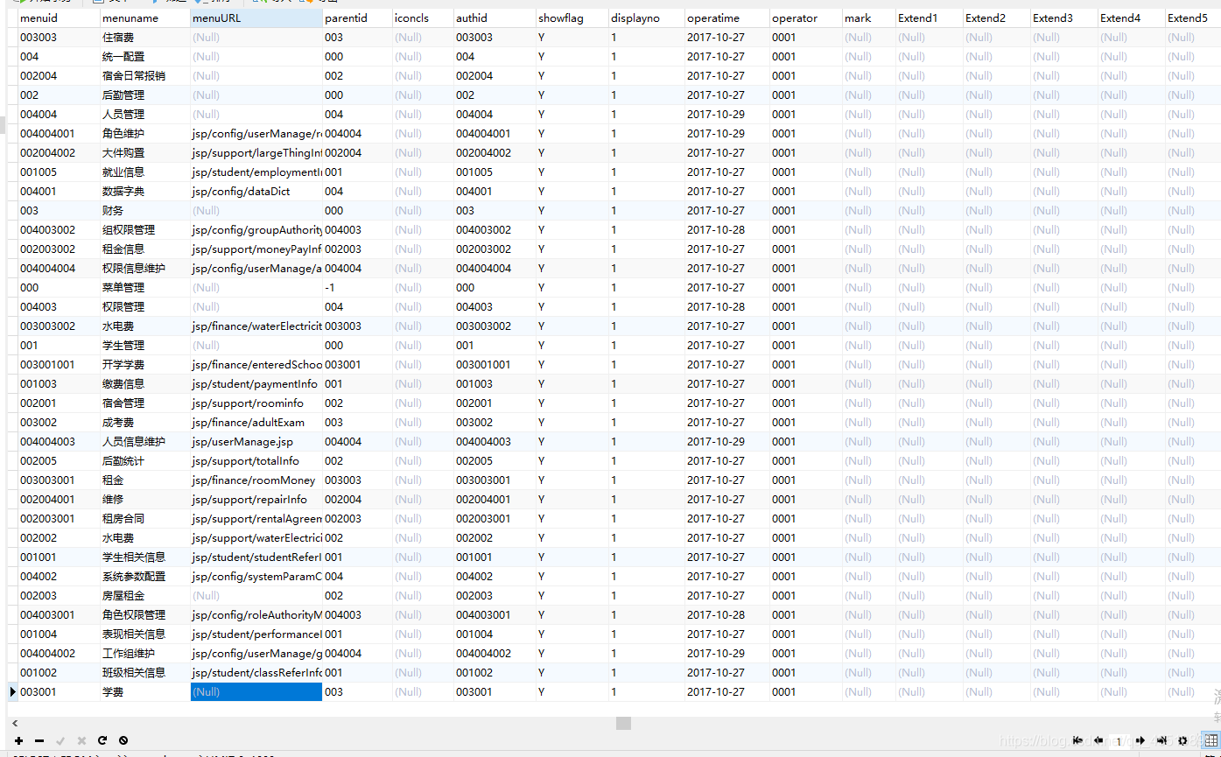Select the Extend1 column header

tap(930, 18)
